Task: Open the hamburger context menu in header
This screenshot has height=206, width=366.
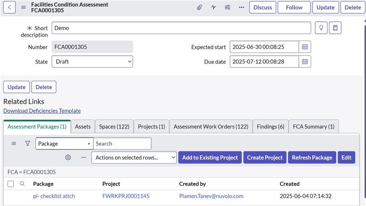Action: point(23,7)
